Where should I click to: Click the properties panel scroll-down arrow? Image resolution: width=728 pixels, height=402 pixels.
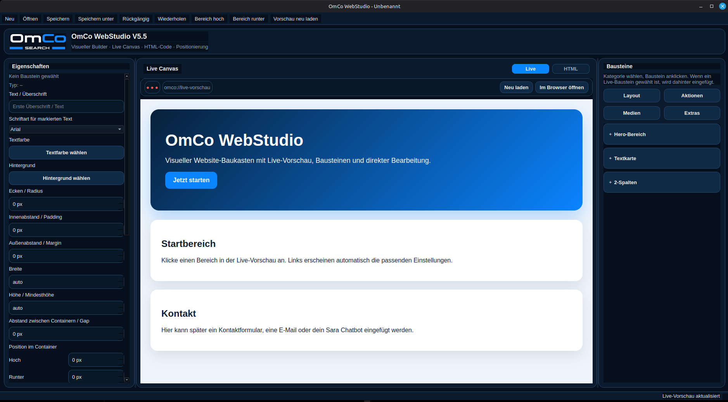[x=126, y=380]
